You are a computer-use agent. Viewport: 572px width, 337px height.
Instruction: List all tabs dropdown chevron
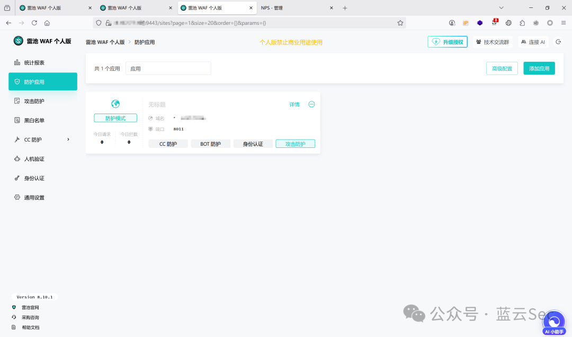click(x=501, y=7)
